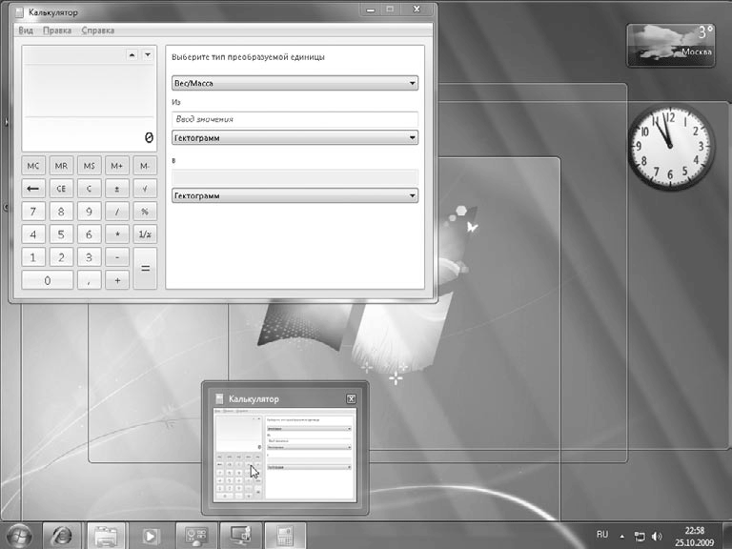Open the Вид menu
This screenshot has height=549, width=732.
pyautogui.click(x=26, y=30)
